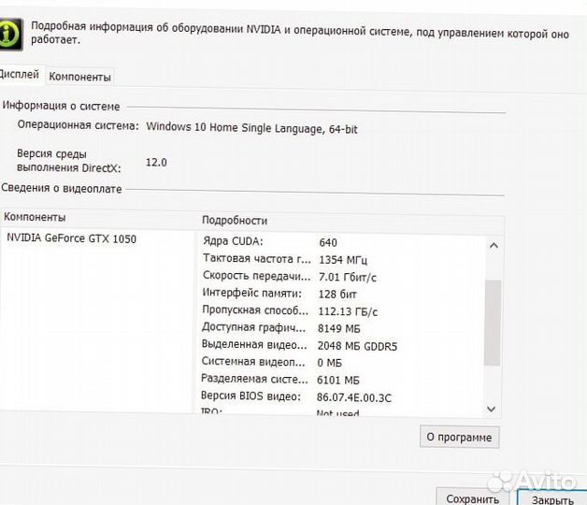Viewport: 587px width, 505px height.
Task: Open the О программе dialog
Action: pos(459,437)
